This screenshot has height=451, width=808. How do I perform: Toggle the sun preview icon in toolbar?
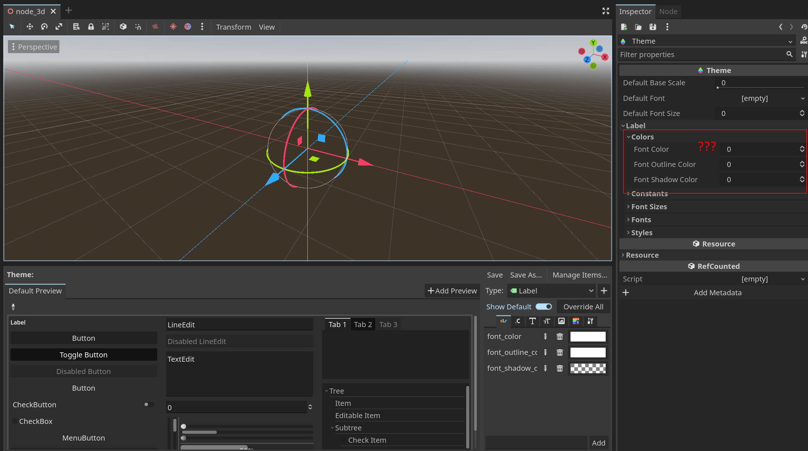[x=173, y=27]
